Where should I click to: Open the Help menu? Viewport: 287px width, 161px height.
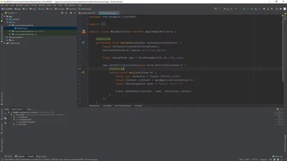click(x=79, y=5)
